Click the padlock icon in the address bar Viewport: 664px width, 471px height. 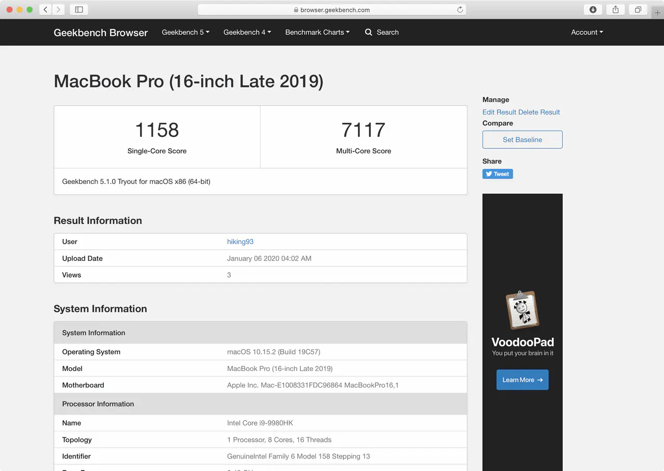pos(296,10)
